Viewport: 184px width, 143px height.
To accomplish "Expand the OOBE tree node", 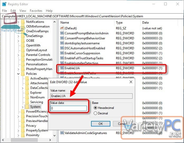I will tap(18, 41).
